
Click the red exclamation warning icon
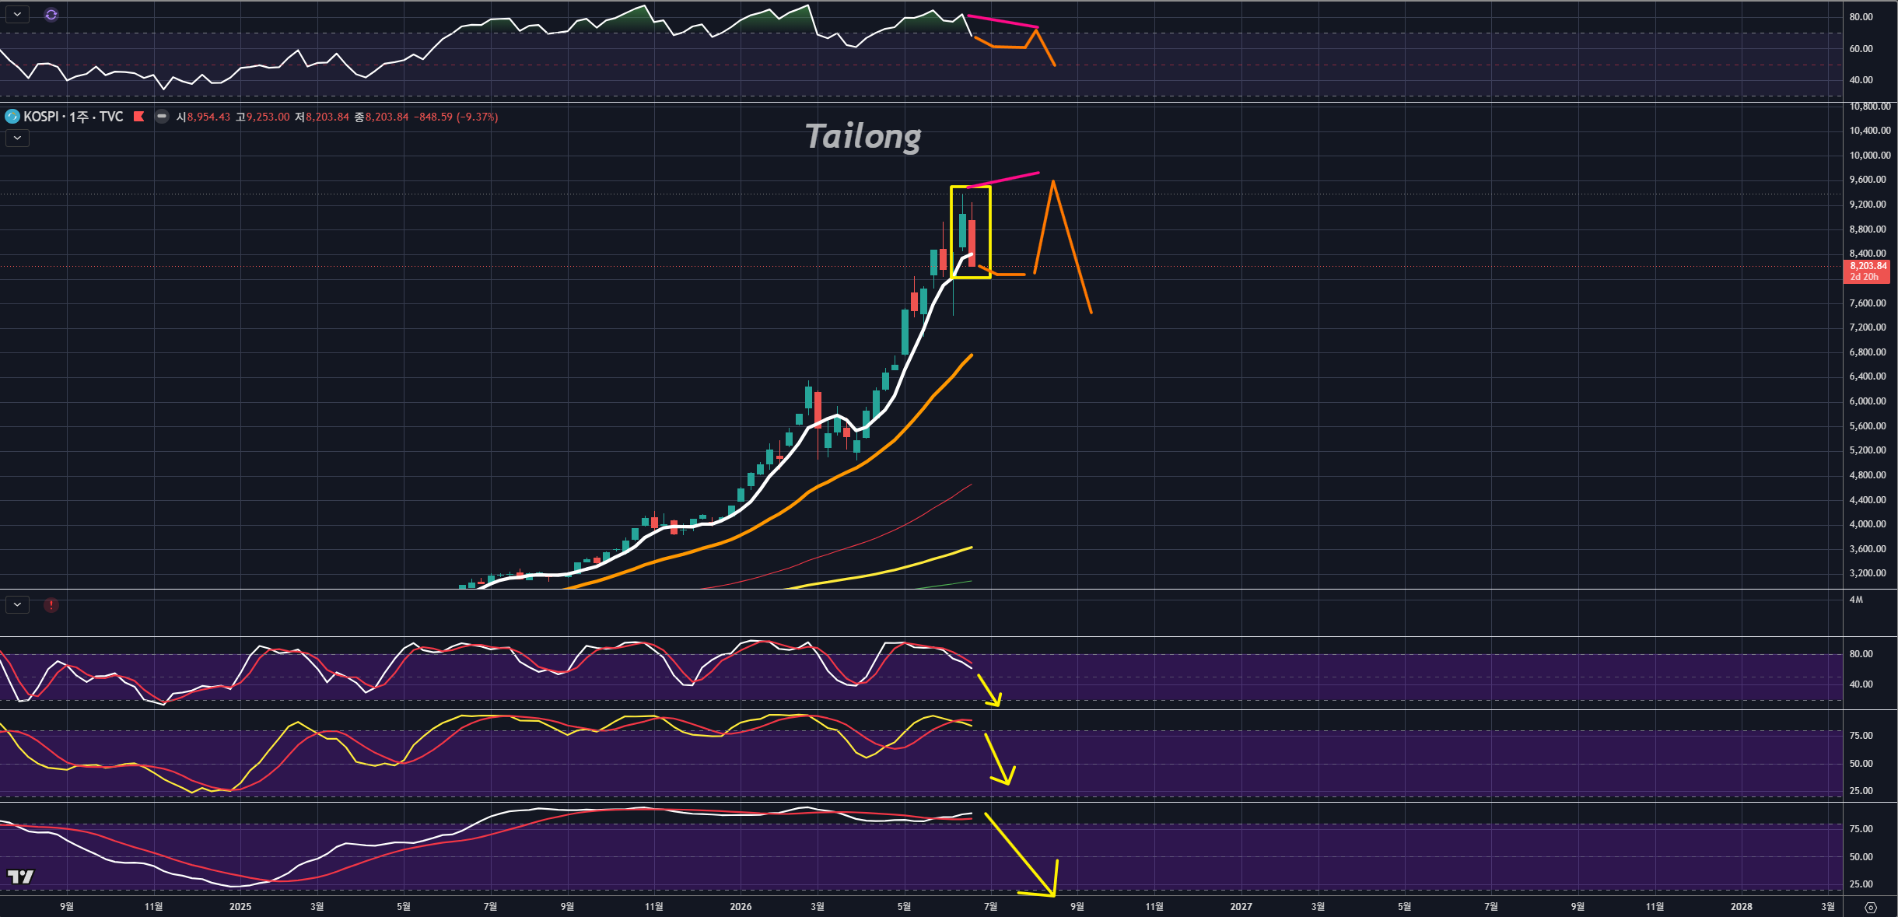pos(51,605)
